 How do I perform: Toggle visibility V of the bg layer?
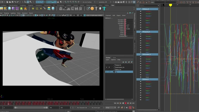(106, 72)
